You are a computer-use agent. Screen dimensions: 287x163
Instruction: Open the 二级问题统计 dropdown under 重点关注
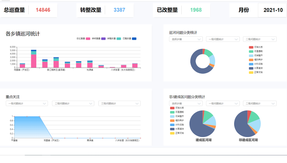(x=73, y=103)
